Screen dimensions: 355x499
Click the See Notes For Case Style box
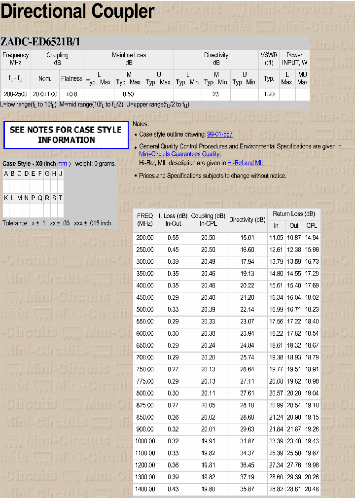point(66,135)
